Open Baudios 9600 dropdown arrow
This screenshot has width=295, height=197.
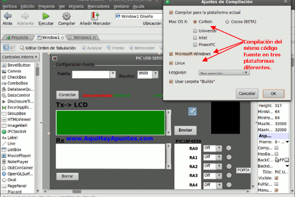coord(155,74)
